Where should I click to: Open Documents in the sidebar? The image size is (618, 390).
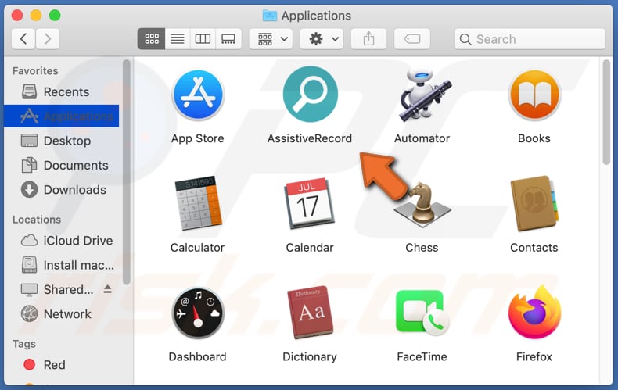pos(62,165)
